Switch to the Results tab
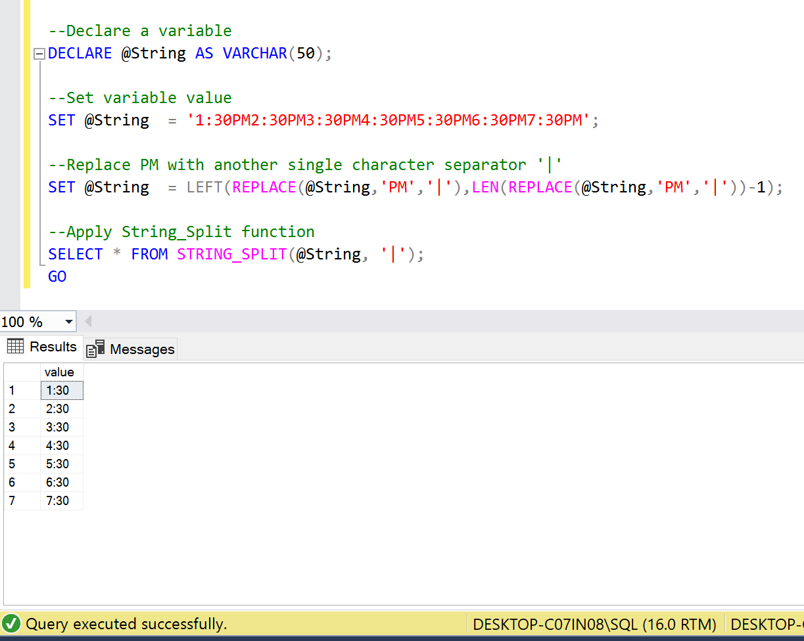The height and width of the screenshot is (641, 804). click(x=43, y=347)
